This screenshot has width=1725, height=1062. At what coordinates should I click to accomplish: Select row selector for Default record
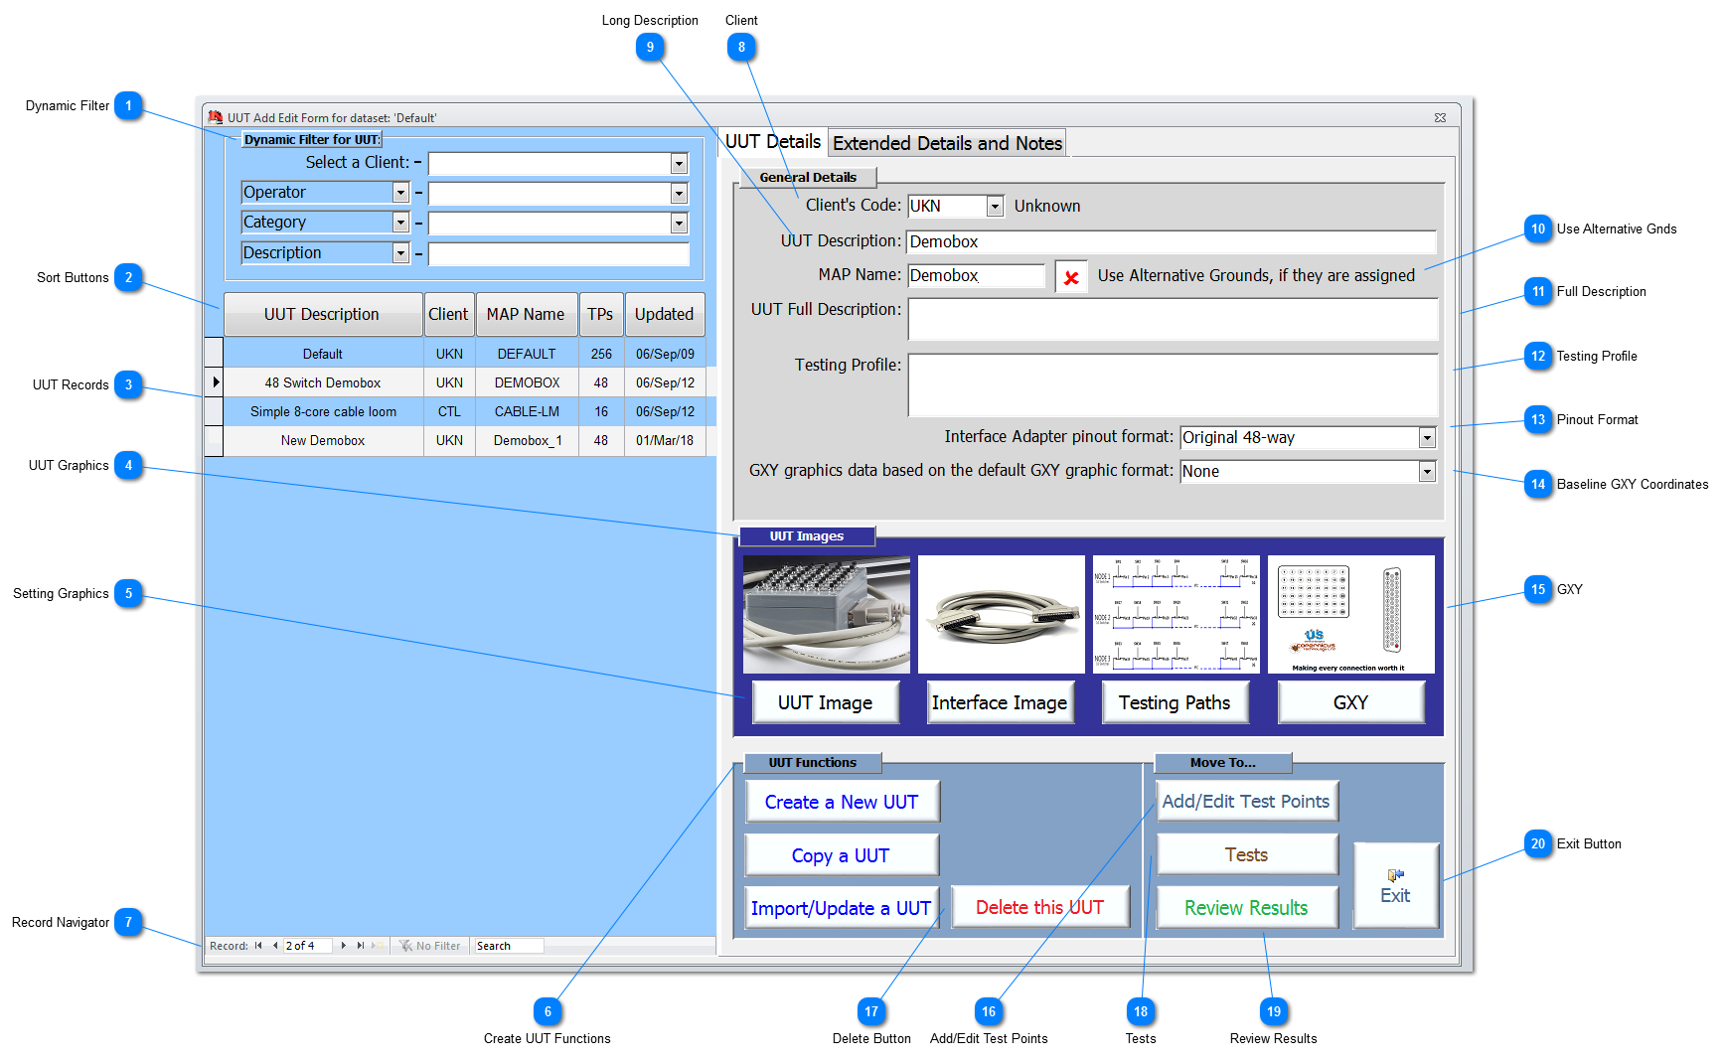(x=215, y=354)
